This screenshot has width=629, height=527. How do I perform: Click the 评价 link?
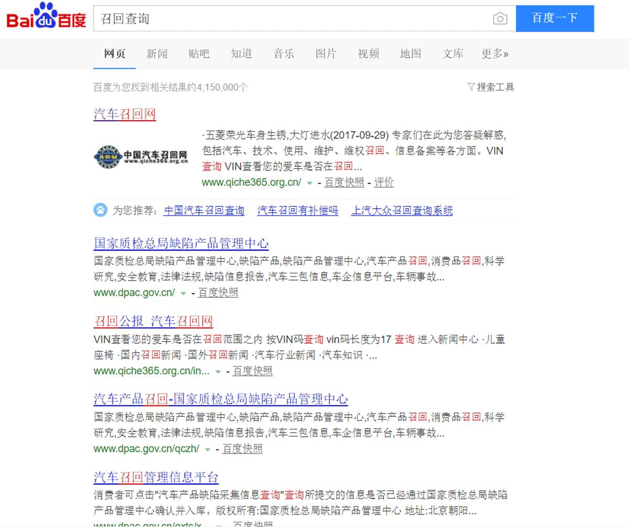pos(384,182)
